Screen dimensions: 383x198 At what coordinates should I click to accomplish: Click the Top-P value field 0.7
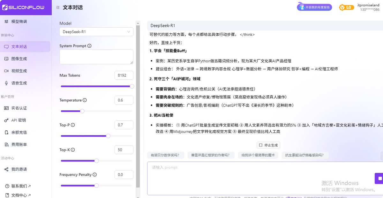[x=124, y=125]
